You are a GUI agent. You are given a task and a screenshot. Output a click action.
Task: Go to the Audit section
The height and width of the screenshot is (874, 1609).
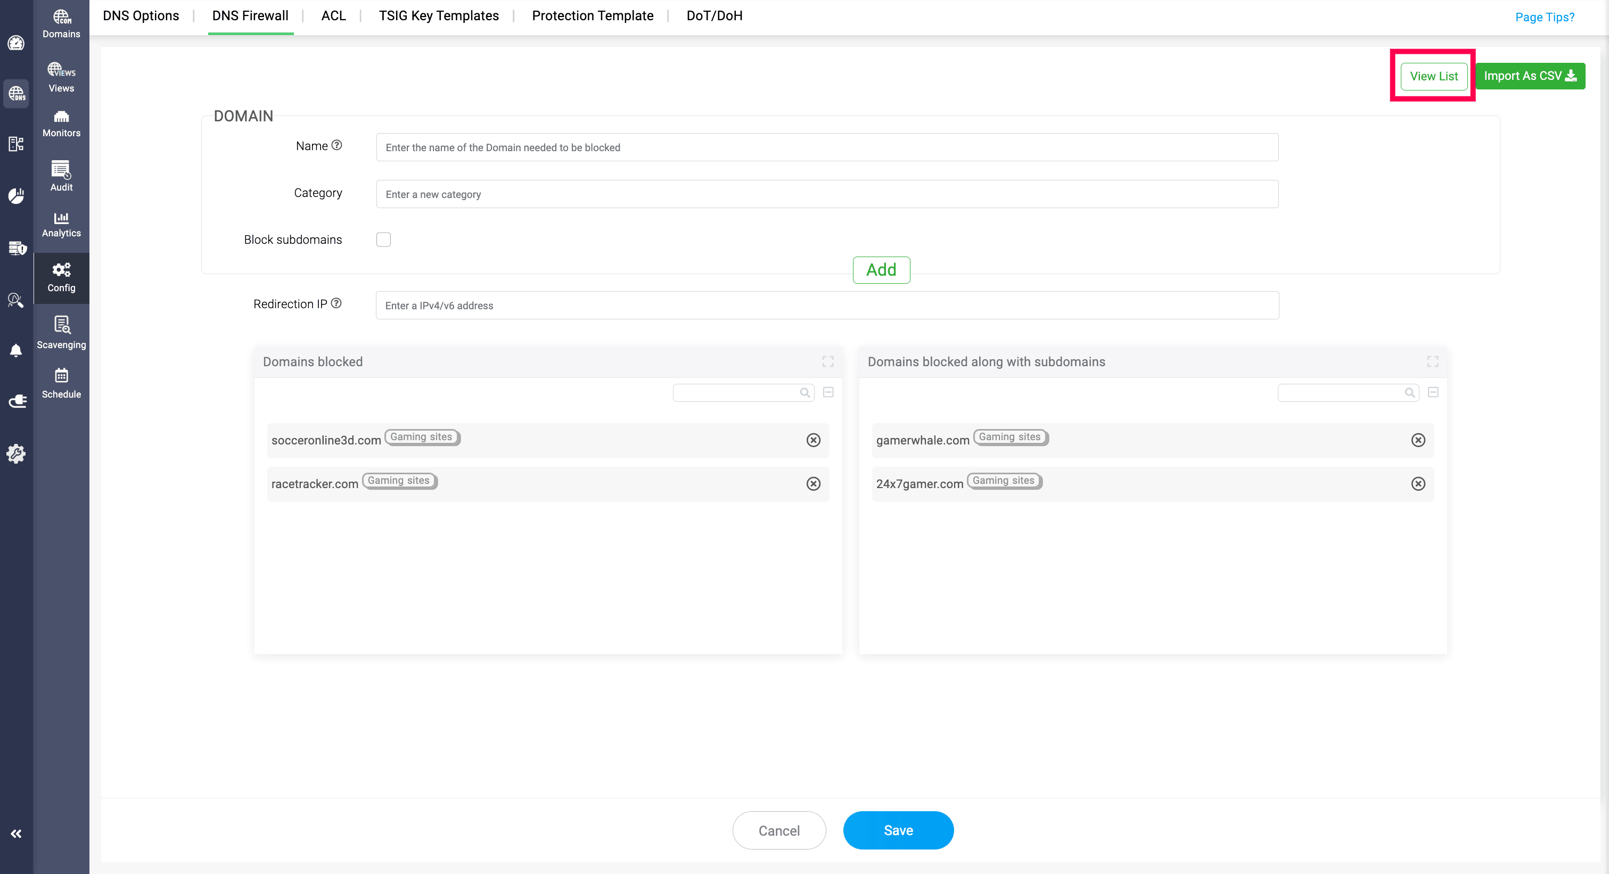point(61,176)
